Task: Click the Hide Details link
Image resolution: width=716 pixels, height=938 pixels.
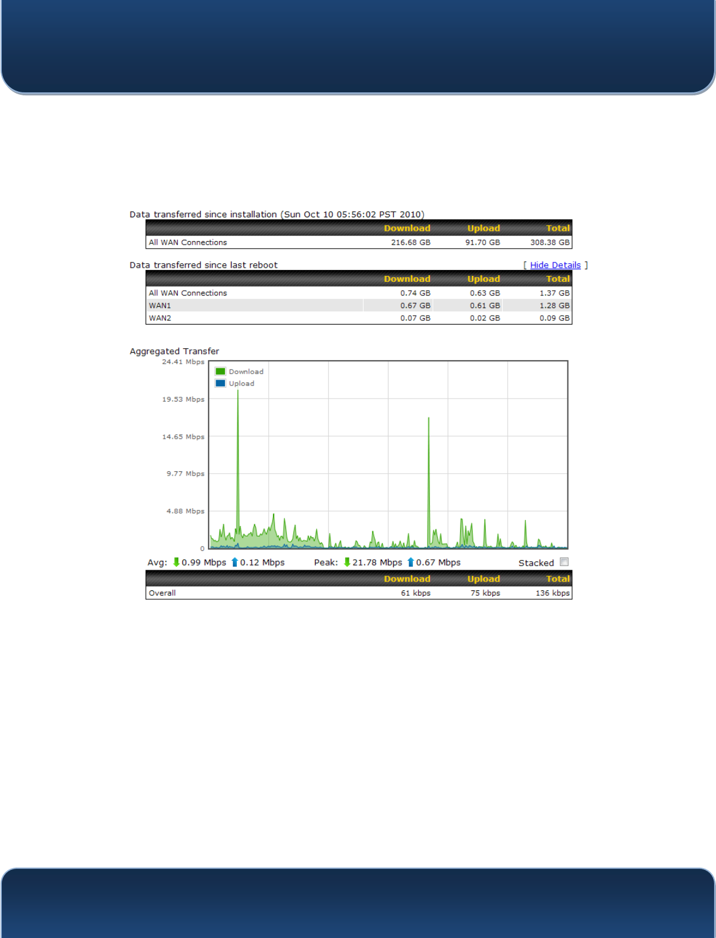Action: pyautogui.click(x=555, y=265)
